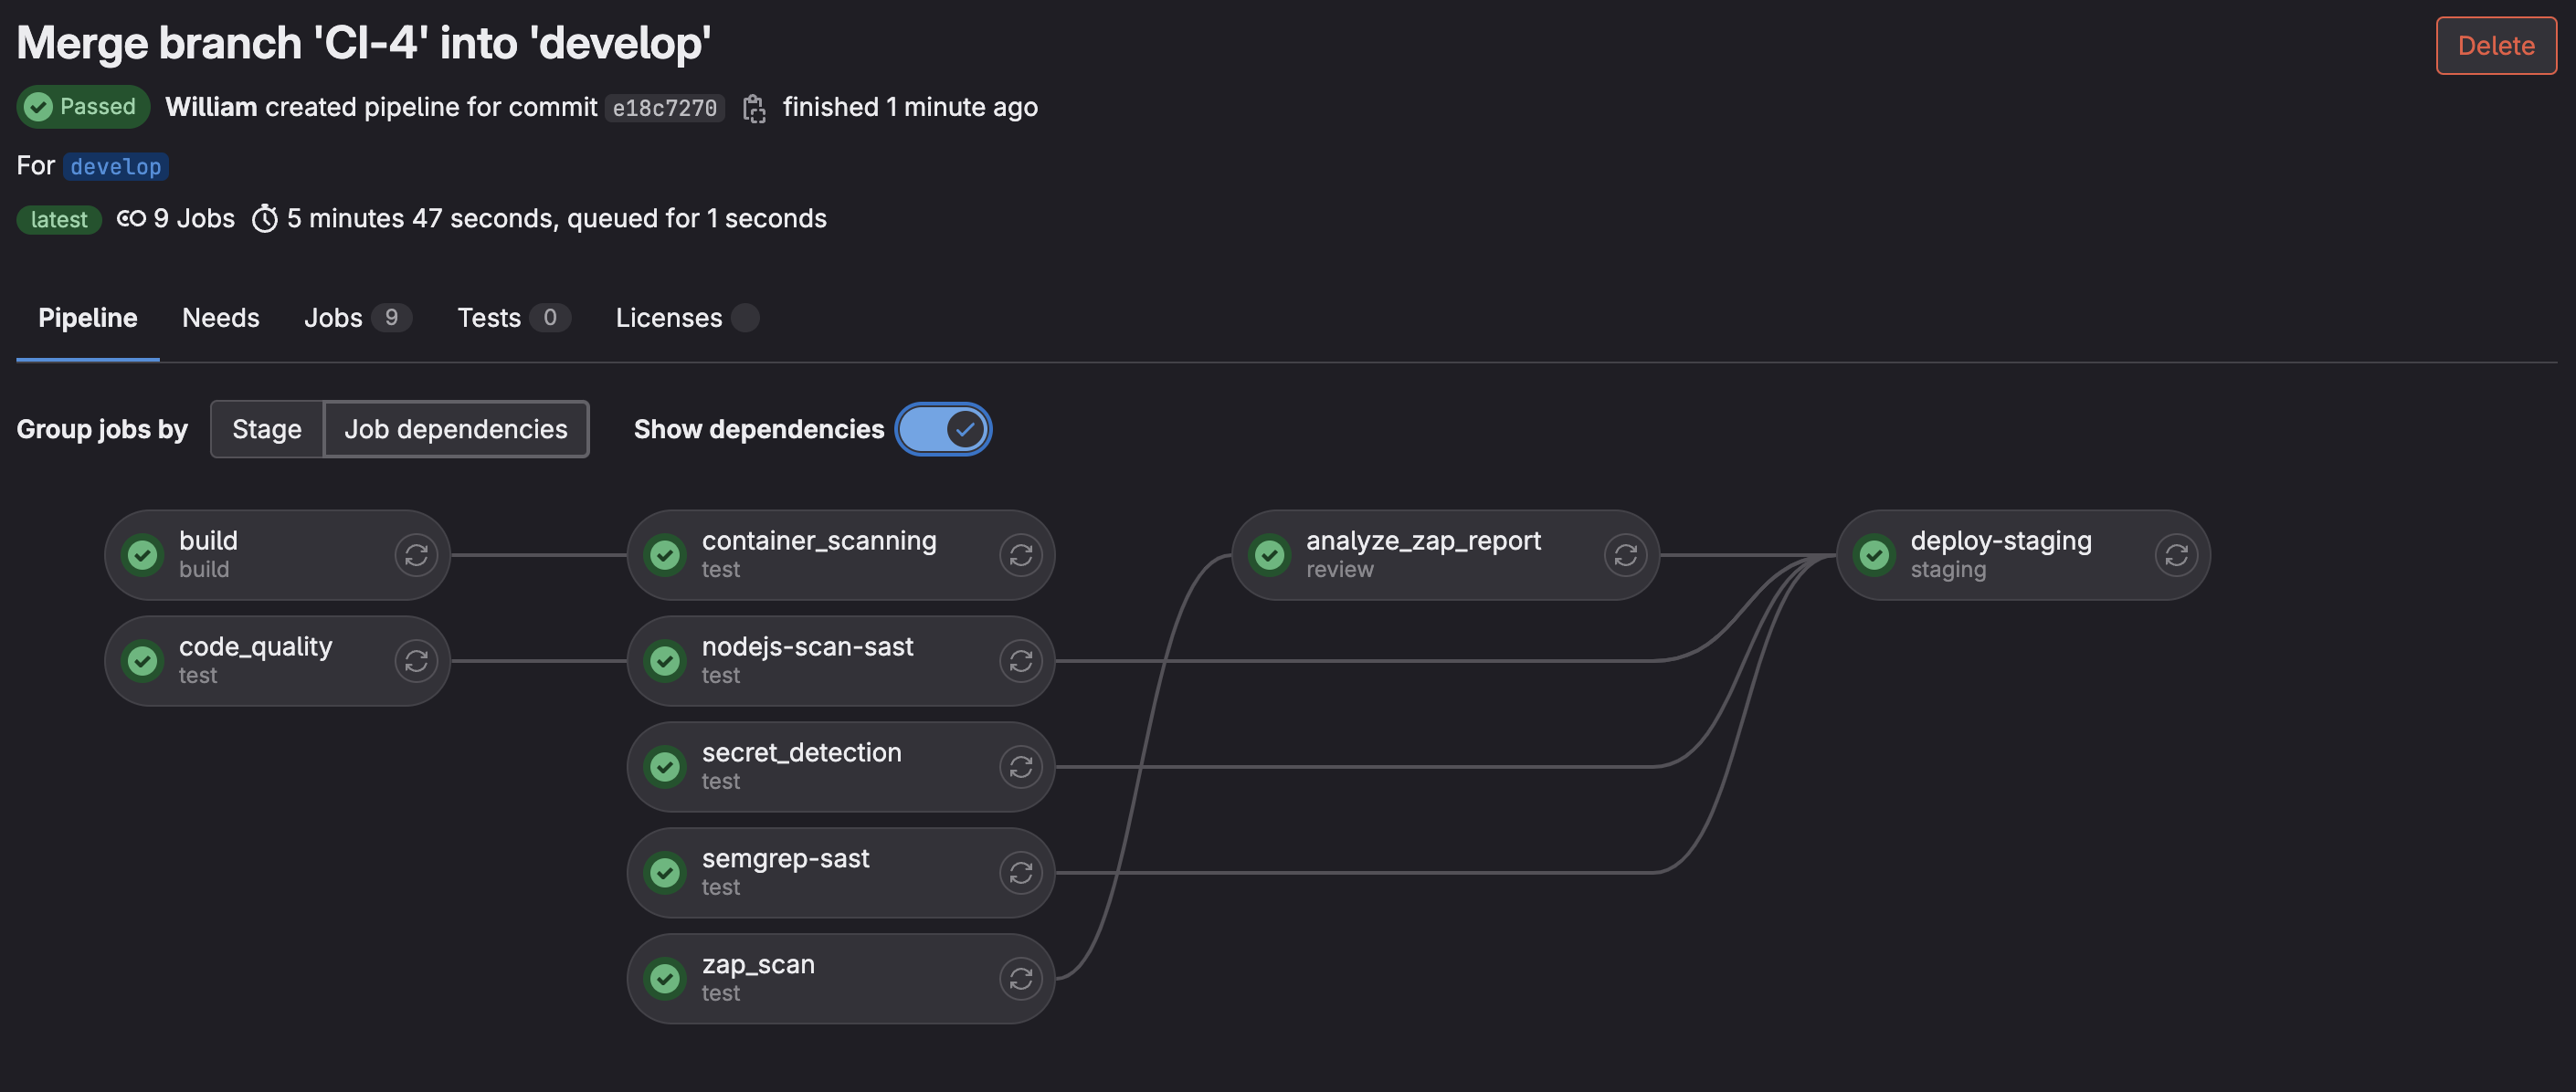The height and width of the screenshot is (1092, 2576).
Task: Open William's user profile
Action: click(x=211, y=107)
